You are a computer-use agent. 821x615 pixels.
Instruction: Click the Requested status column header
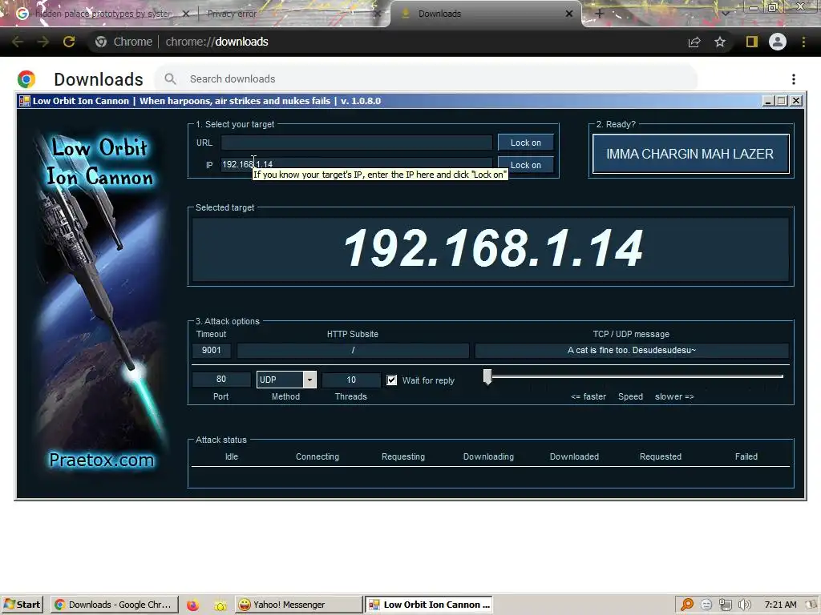point(661,456)
